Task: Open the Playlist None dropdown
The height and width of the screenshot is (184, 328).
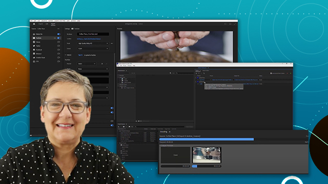Action: [x=93, y=69]
